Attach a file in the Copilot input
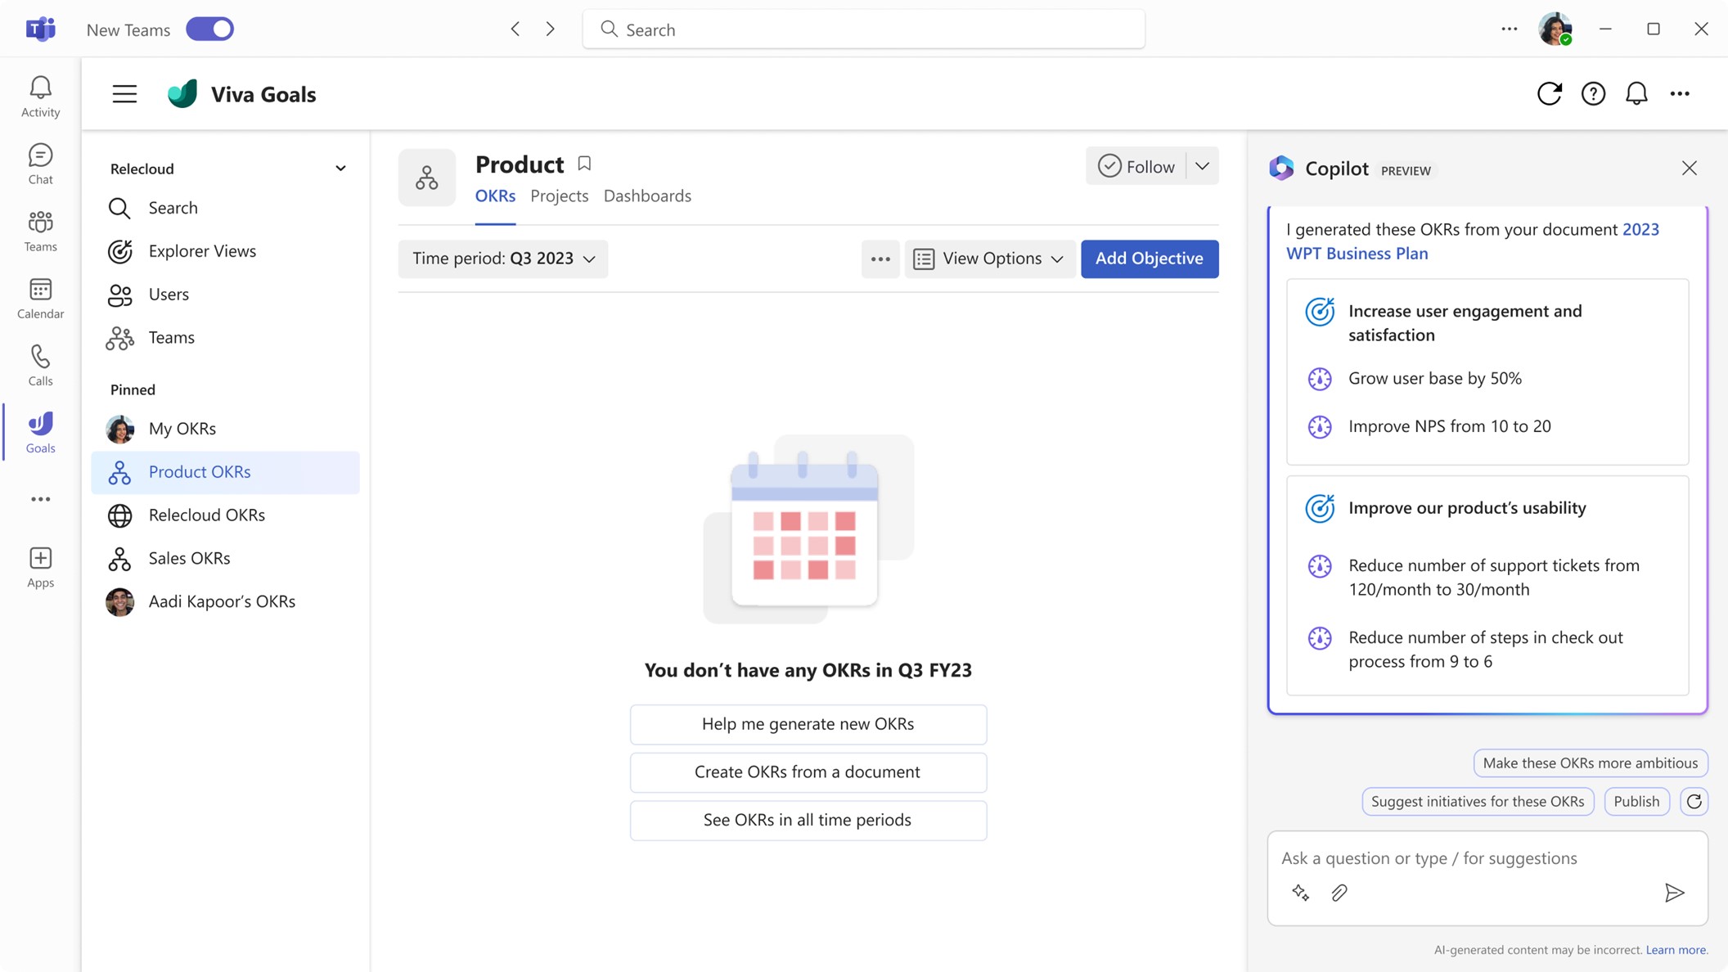 (x=1339, y=893)
